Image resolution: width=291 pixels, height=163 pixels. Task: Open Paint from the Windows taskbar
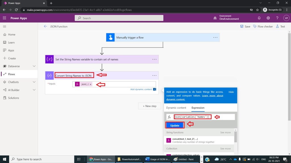pos(185,159)
